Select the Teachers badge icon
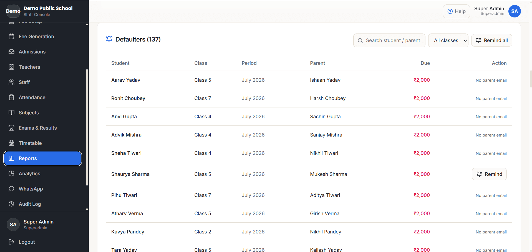This screenshot has width=532, height=252. point(11,67)
